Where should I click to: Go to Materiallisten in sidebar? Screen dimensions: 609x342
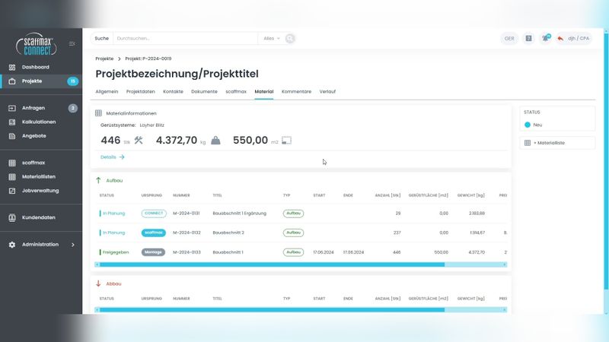[x=39, y=176]
